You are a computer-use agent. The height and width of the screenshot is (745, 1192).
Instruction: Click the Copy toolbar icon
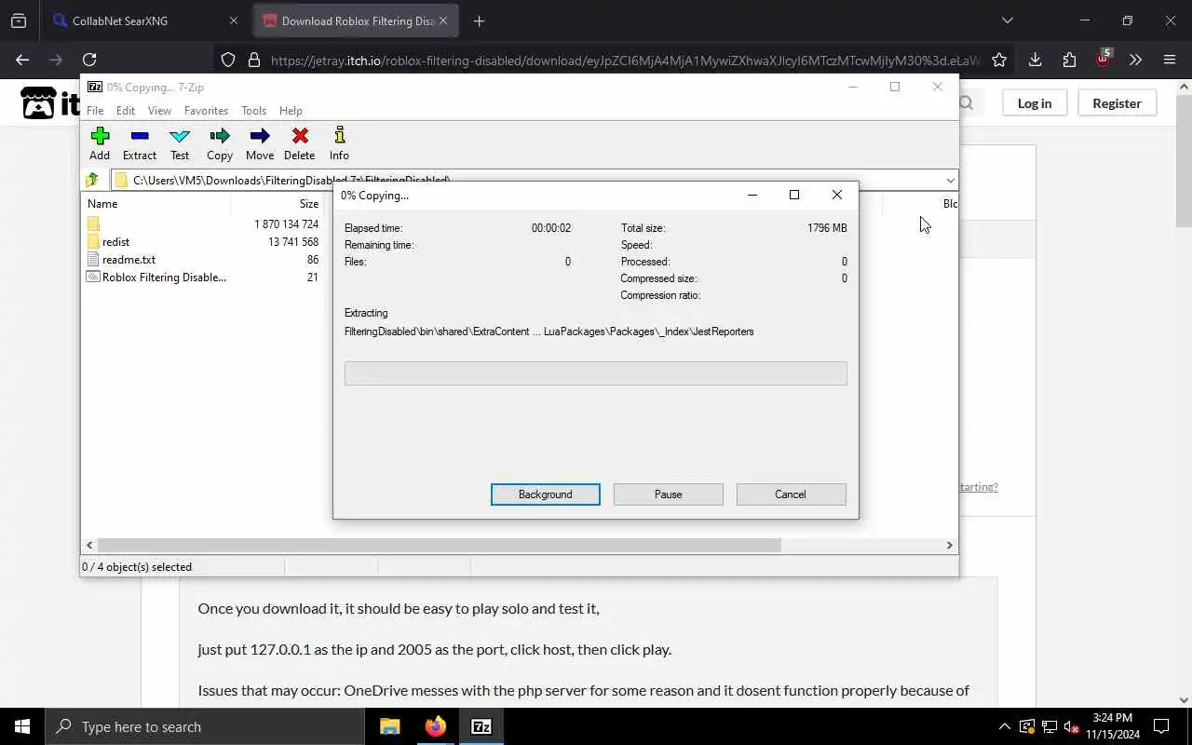pos(220,143)
